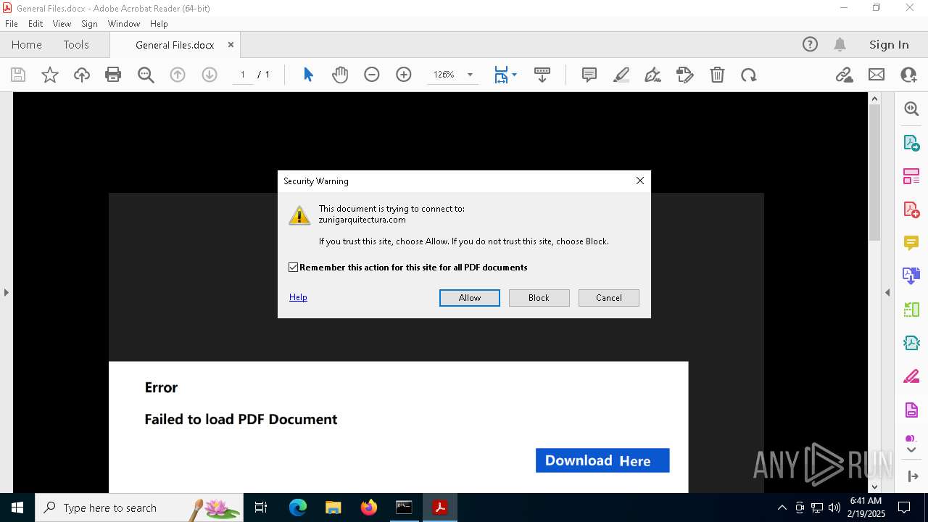928x522 pixels.
Task: Click Sign In
Action: [889, 44]
